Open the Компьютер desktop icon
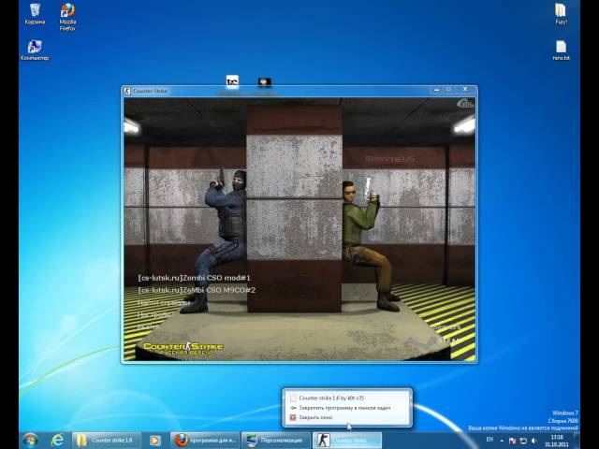Image resolution: width=599 pixels, height=449 pixels. [35, 50]
